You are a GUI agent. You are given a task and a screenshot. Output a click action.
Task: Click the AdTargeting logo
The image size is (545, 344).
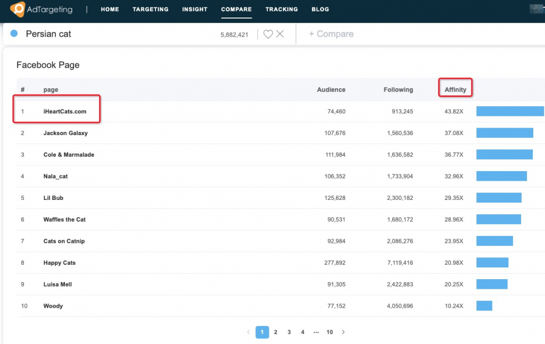pyautogui.click(x=42, y=9)
